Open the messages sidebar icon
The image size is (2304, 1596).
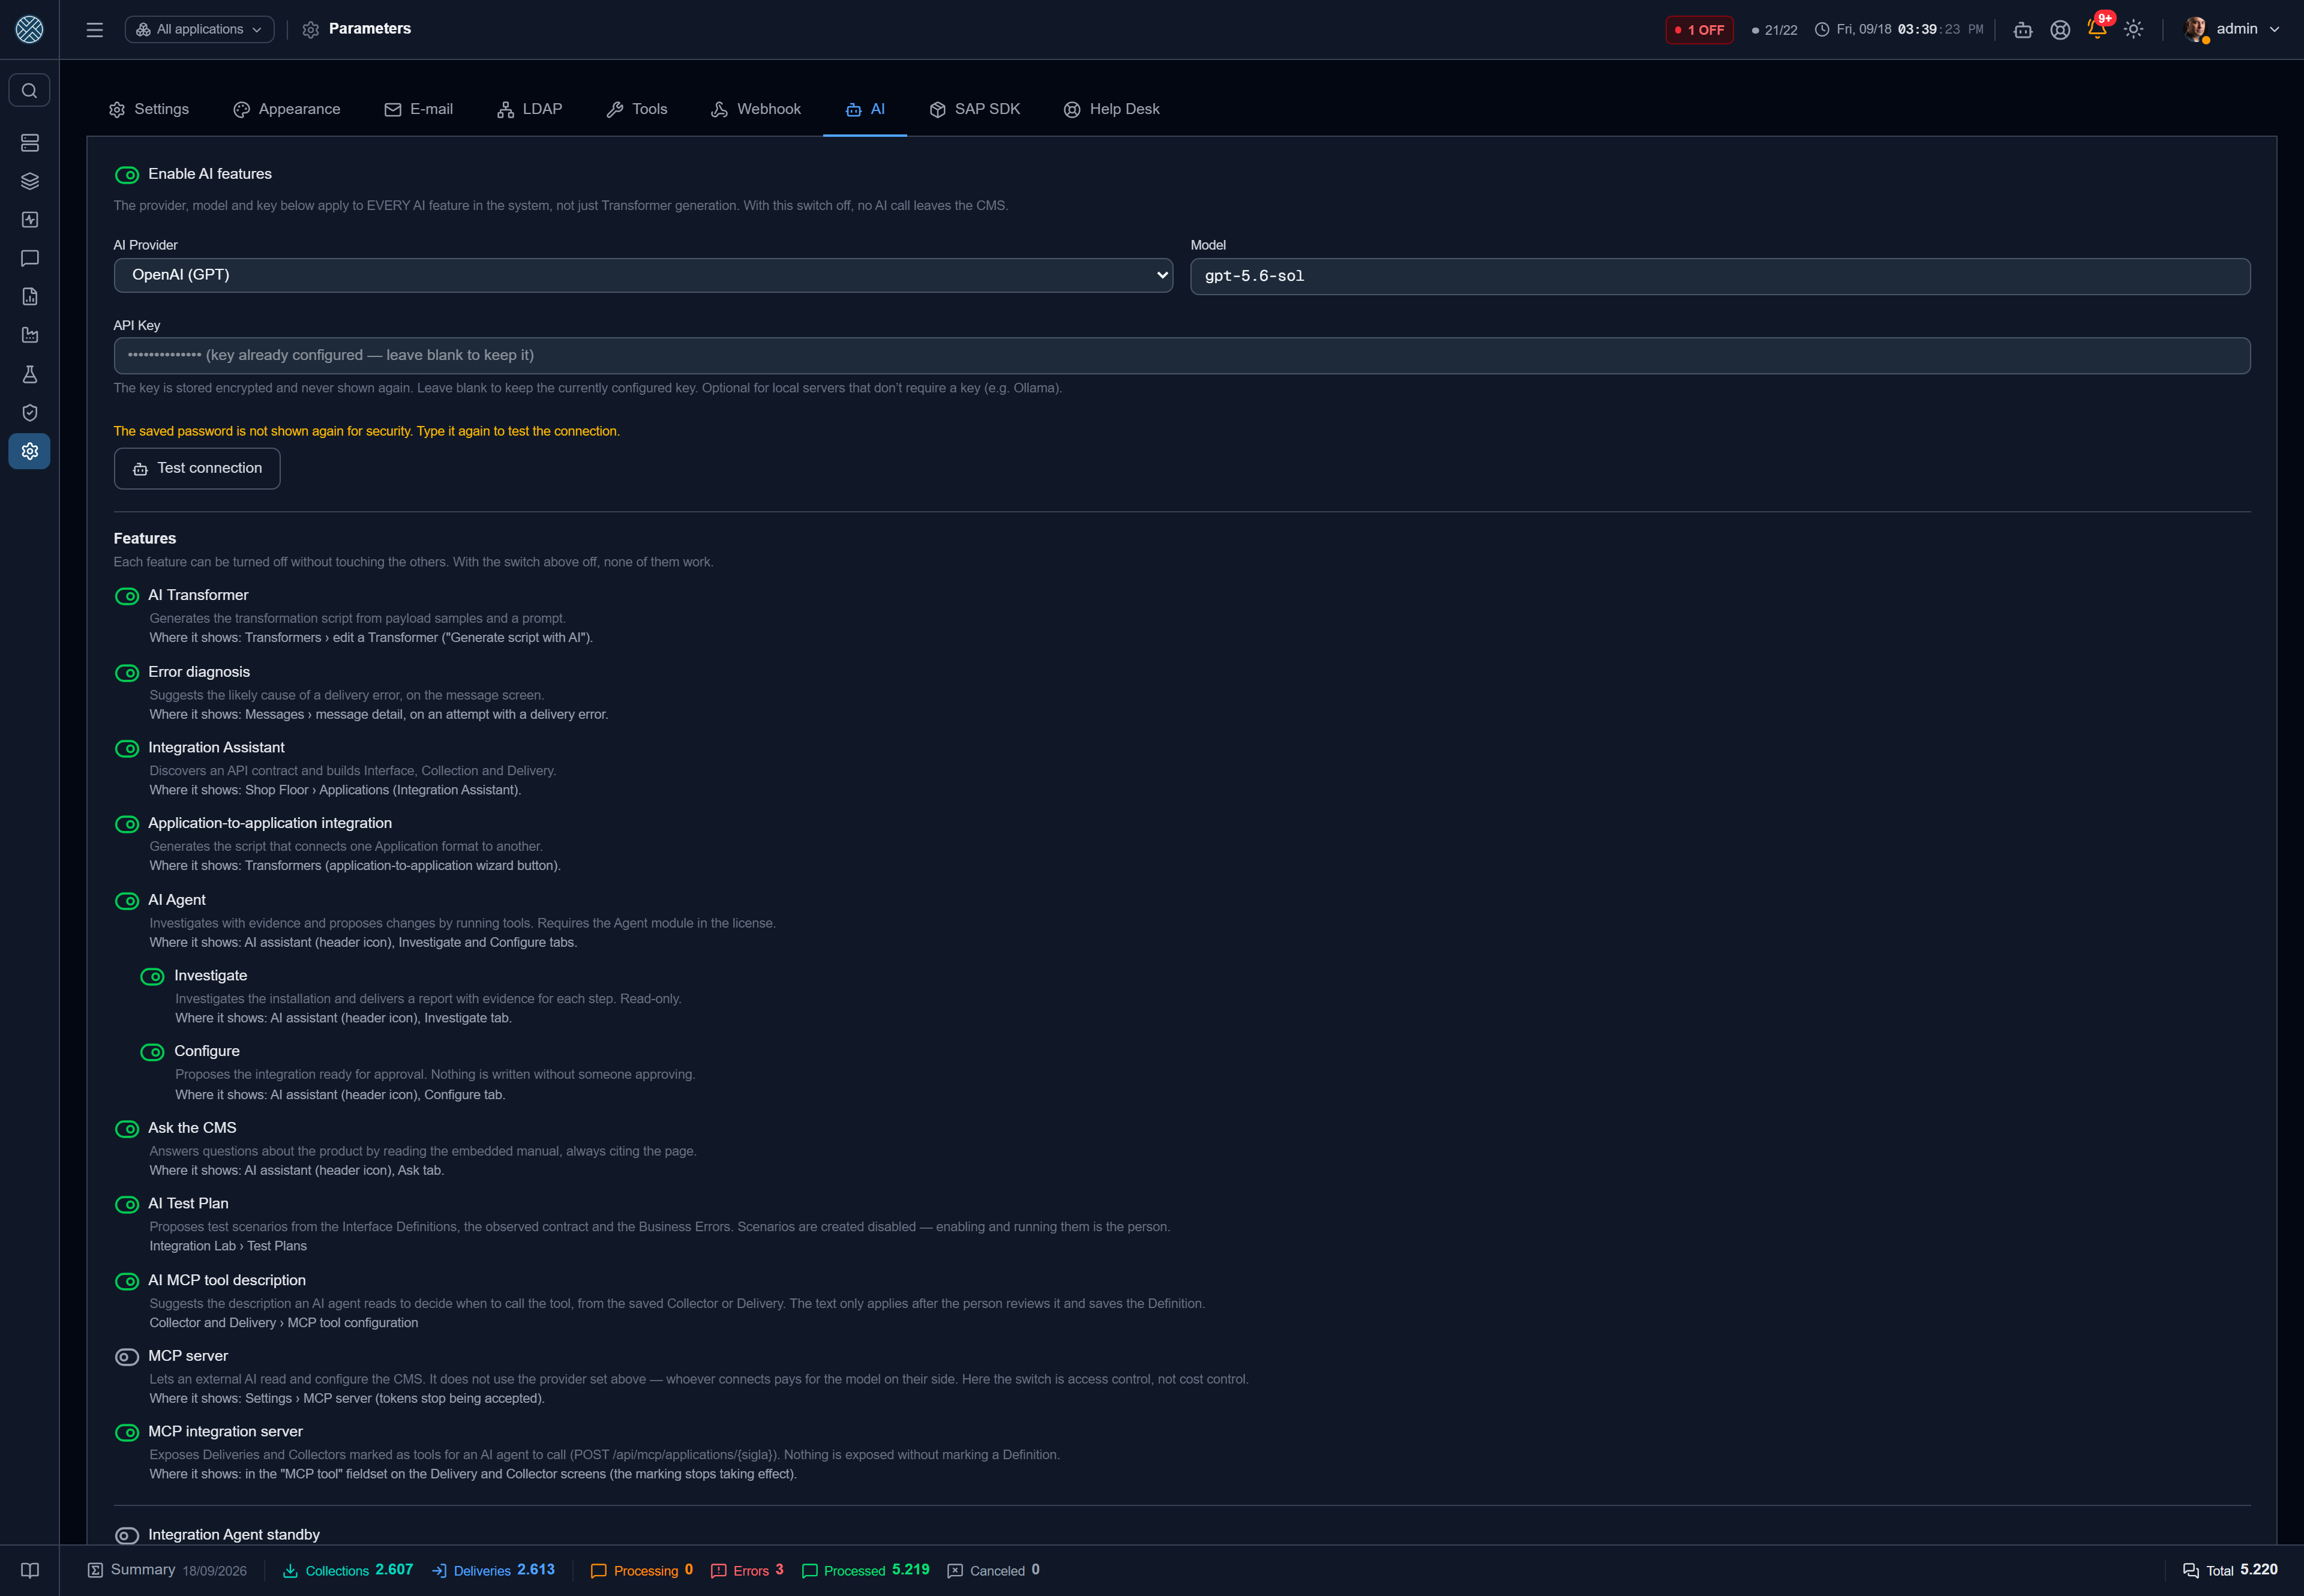click(29, 258)
